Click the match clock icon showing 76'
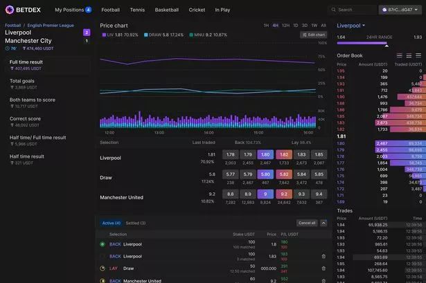426x283 pixels. pos(8,48)
